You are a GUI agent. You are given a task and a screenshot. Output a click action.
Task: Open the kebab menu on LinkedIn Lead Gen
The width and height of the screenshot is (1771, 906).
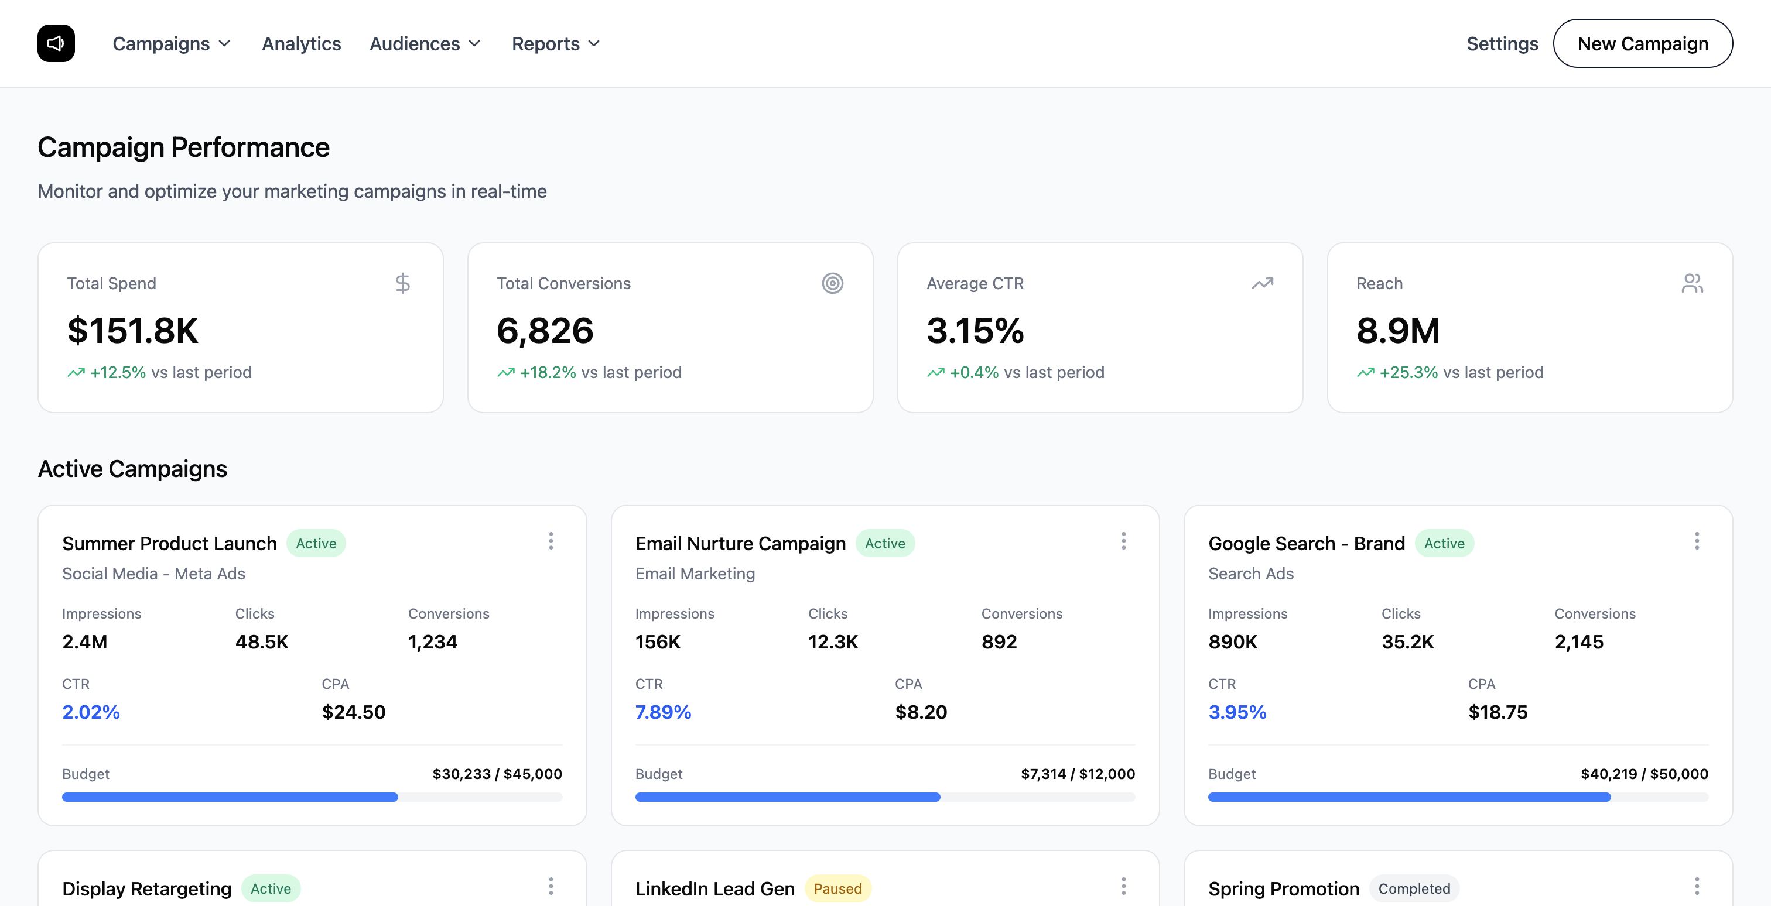point(1124,887)
